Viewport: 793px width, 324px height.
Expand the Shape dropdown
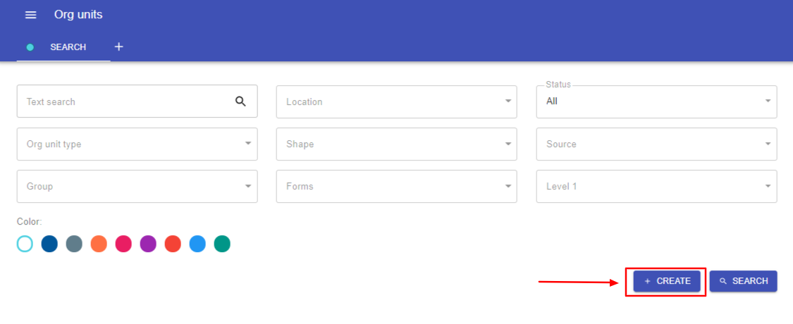point(396,144)
